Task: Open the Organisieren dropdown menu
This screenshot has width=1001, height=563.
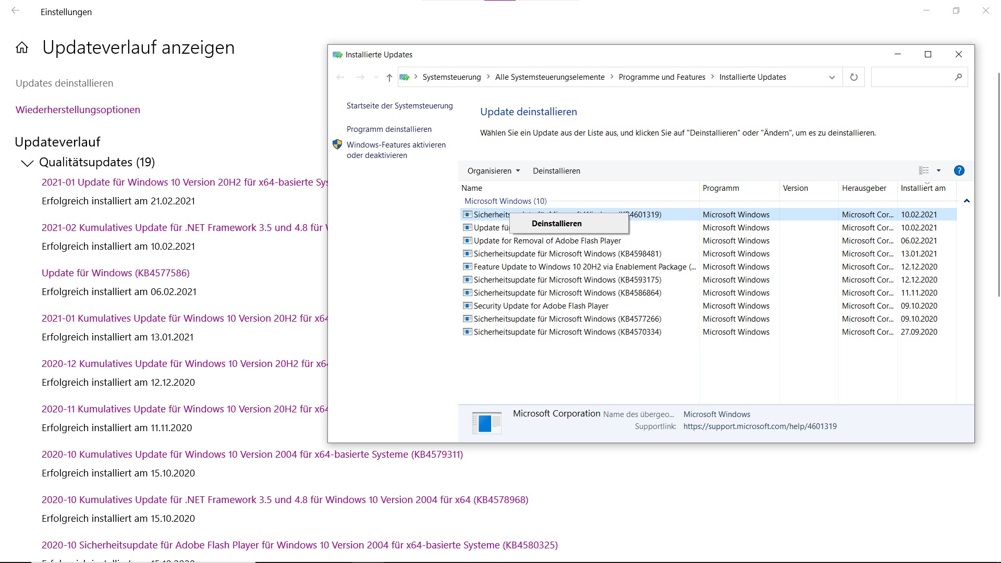Action: pyautogui.click(x=493, y=171)
